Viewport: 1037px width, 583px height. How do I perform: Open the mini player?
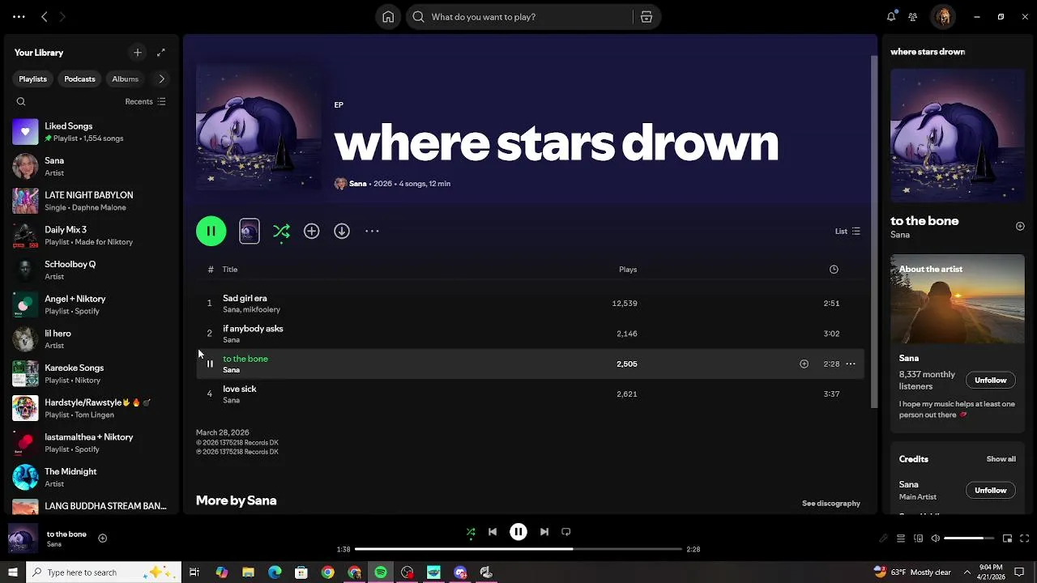(1007, 538)
